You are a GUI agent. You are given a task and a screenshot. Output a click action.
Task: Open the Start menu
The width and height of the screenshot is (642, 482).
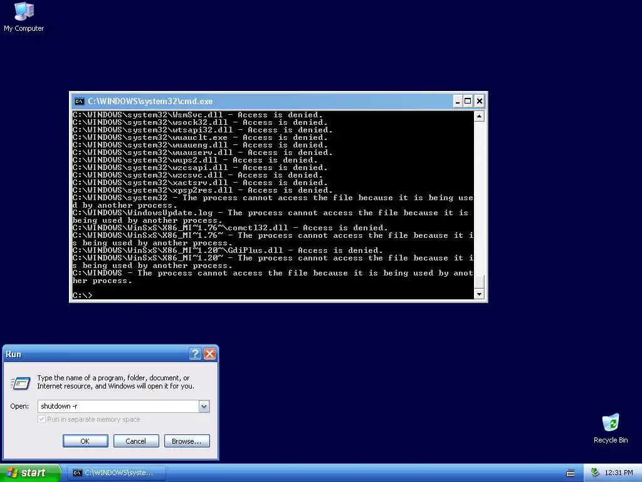30,473
